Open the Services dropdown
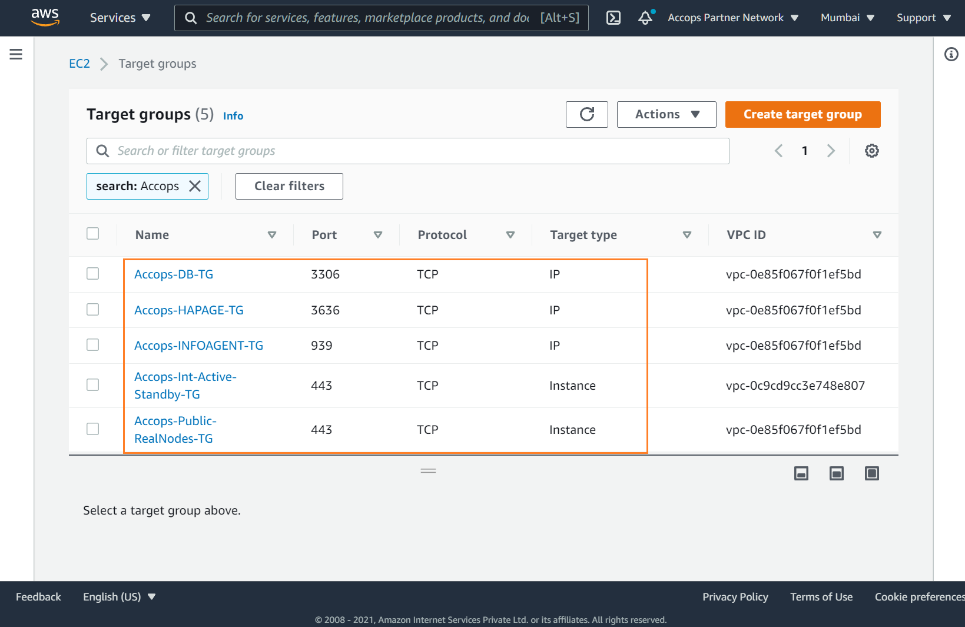This screenshot has width=965, height=627. tap(120, 18)
